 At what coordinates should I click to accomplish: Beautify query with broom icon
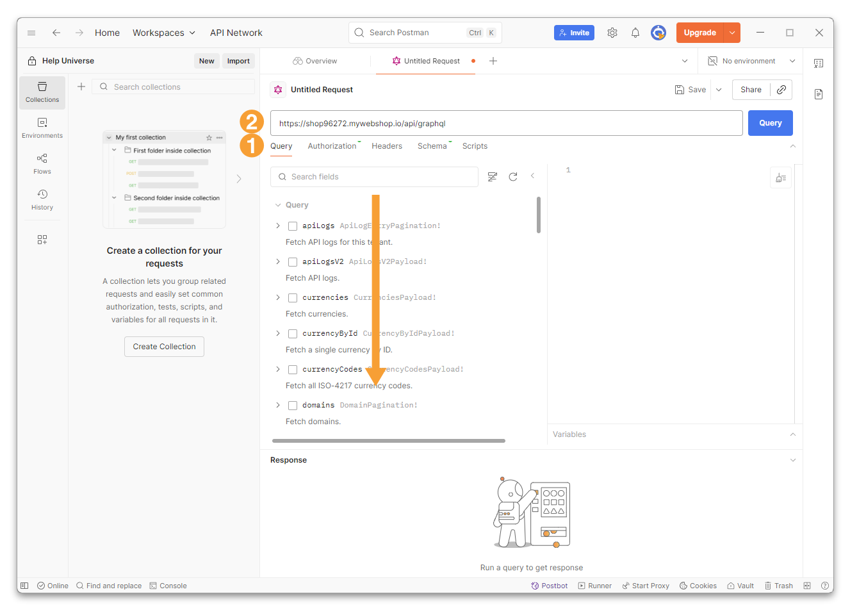[781, 178]
